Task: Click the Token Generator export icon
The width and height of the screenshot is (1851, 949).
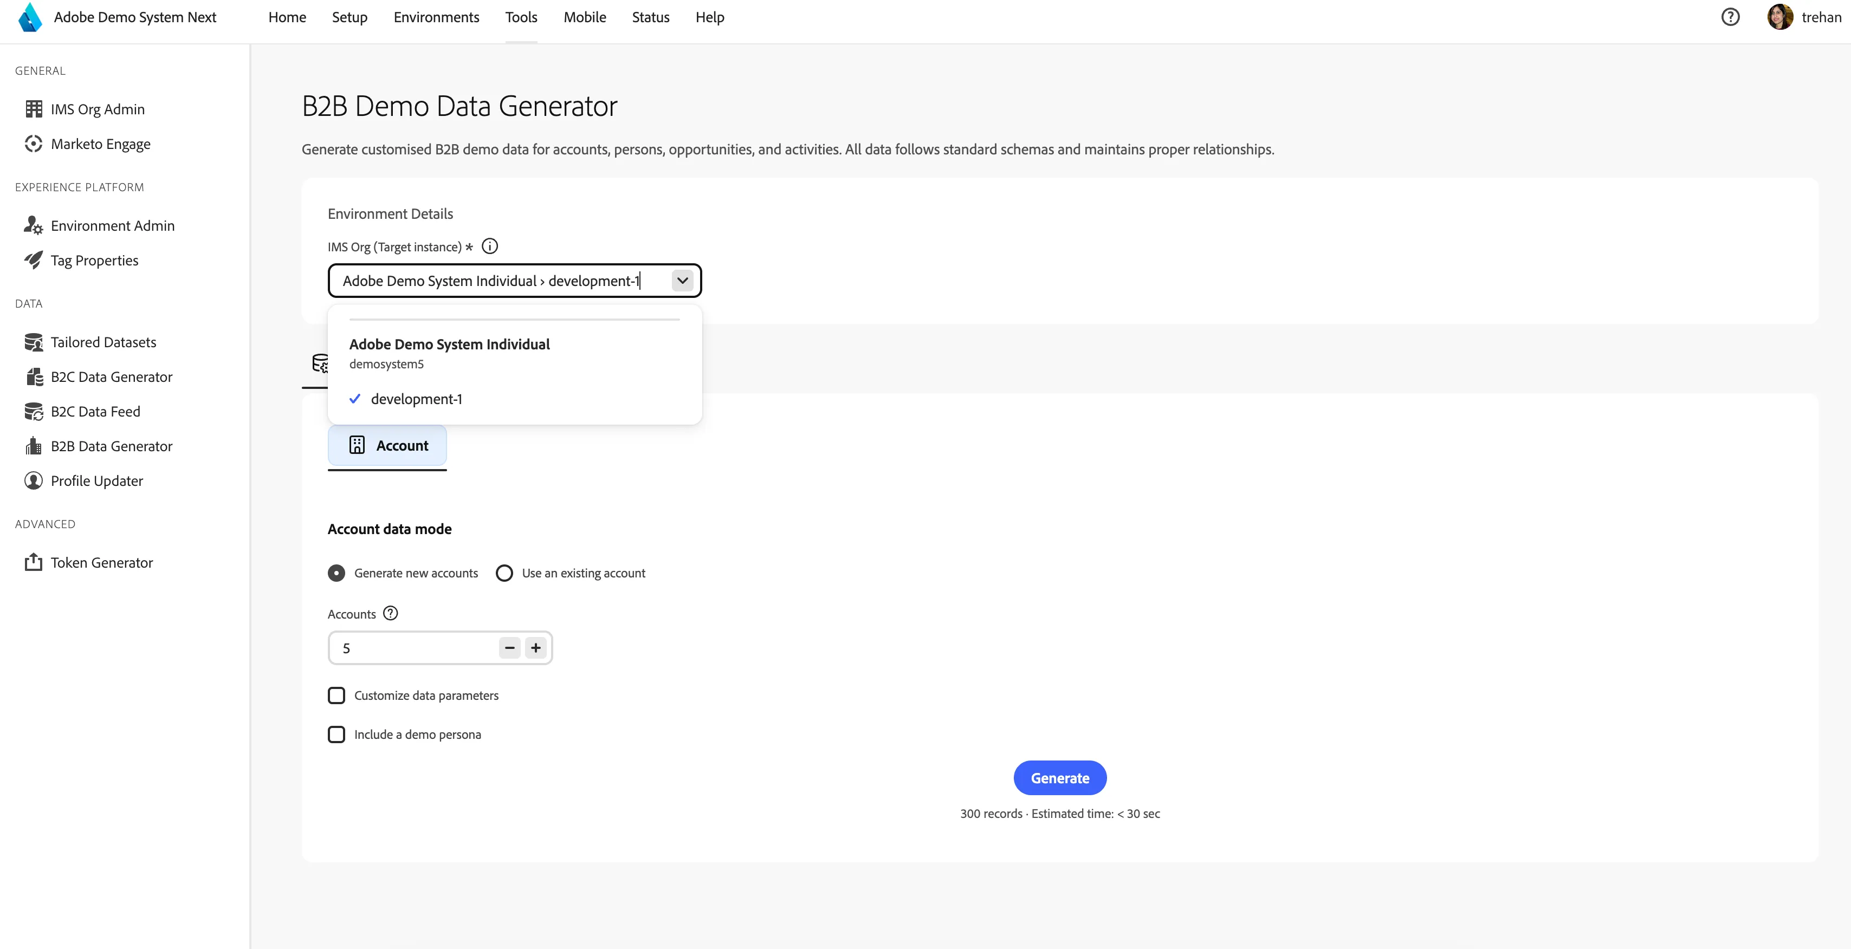Action: click(x=34, y=562)
